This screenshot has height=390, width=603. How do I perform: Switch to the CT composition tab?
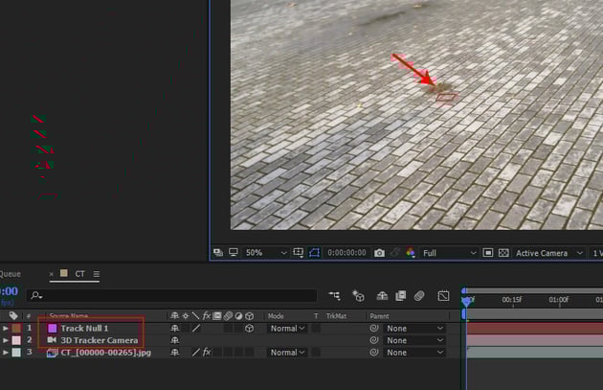click(79, 274)
